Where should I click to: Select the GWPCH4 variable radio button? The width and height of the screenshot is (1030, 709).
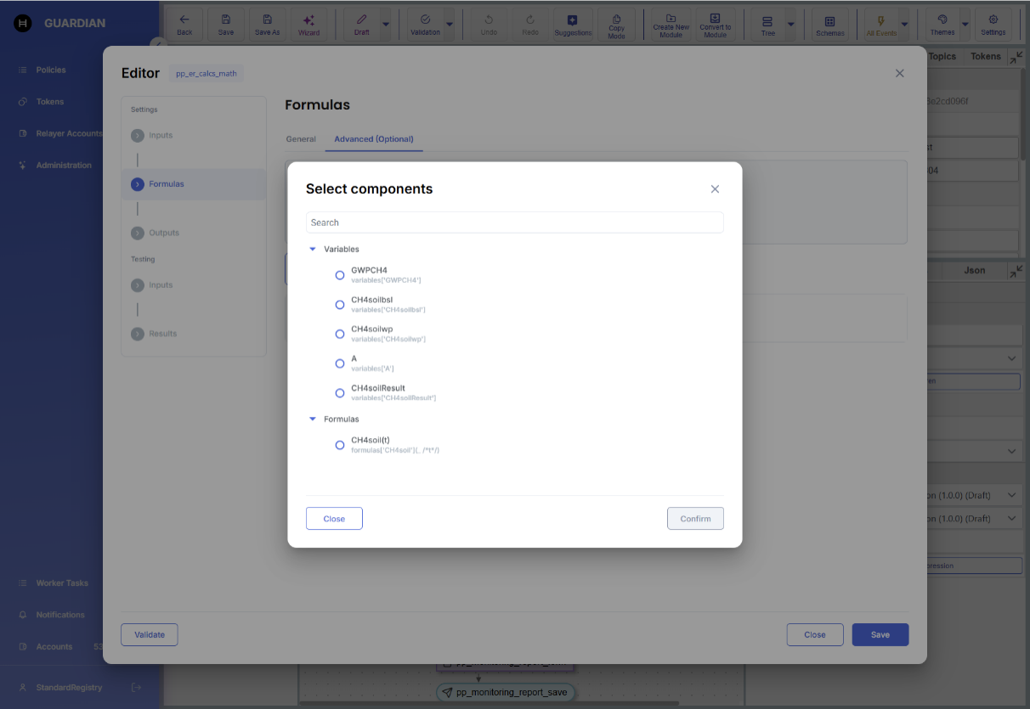click(340, 275)
